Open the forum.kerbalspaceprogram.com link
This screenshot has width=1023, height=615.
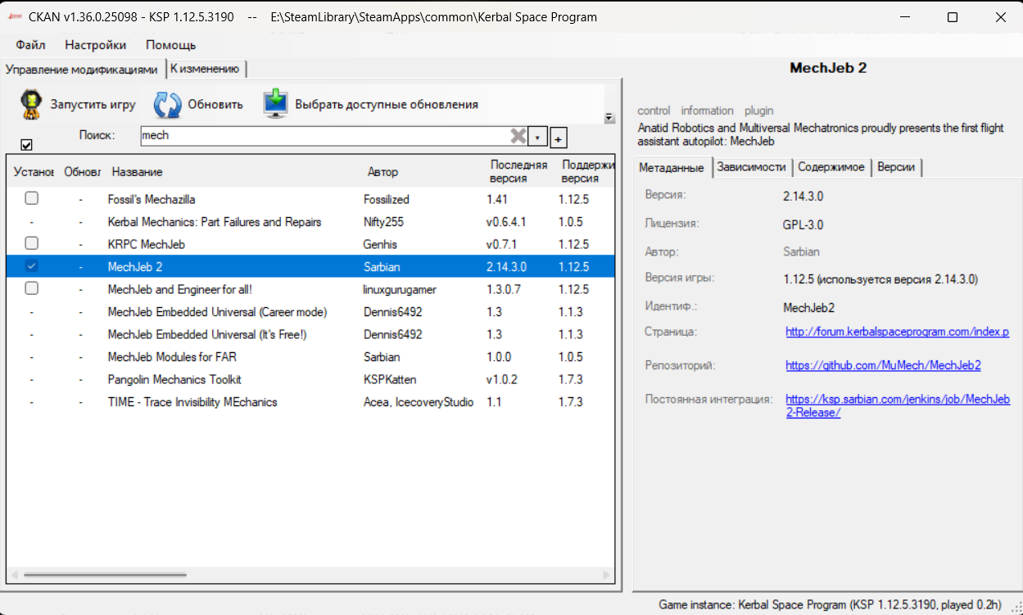[x=897, y=332]
